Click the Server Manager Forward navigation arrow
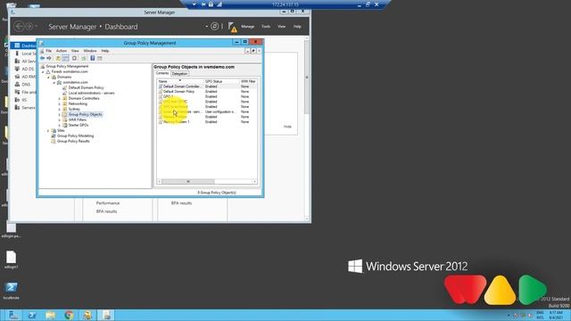 (29, 26)
